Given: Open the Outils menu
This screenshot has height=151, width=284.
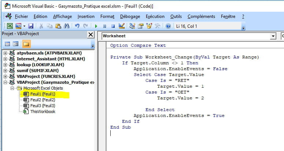Looking at the screenshot, I should (176, 16).
